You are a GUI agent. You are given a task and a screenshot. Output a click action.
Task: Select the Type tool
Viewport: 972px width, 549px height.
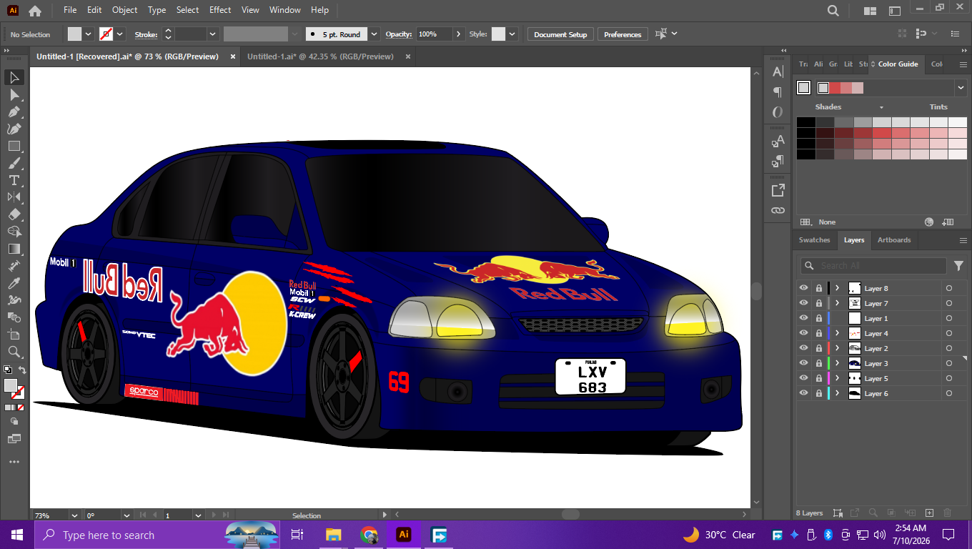click(14, 180)
